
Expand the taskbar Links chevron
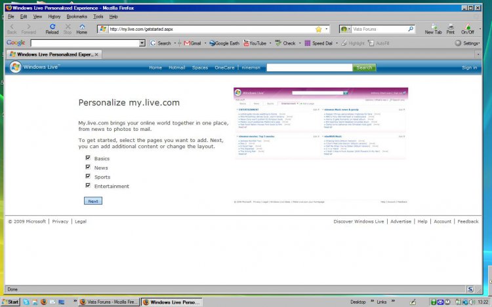(393, 301)
